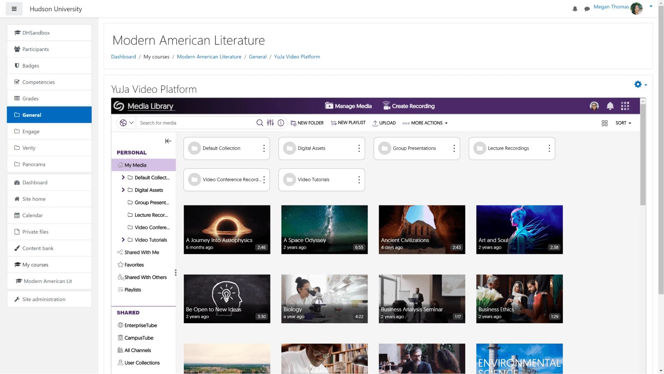
Task: Open the Group Presentations folder options menu
Action: 454,148
